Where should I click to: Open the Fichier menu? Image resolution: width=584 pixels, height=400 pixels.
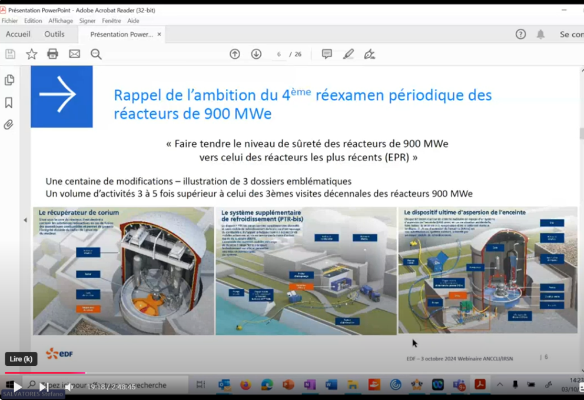9,21
